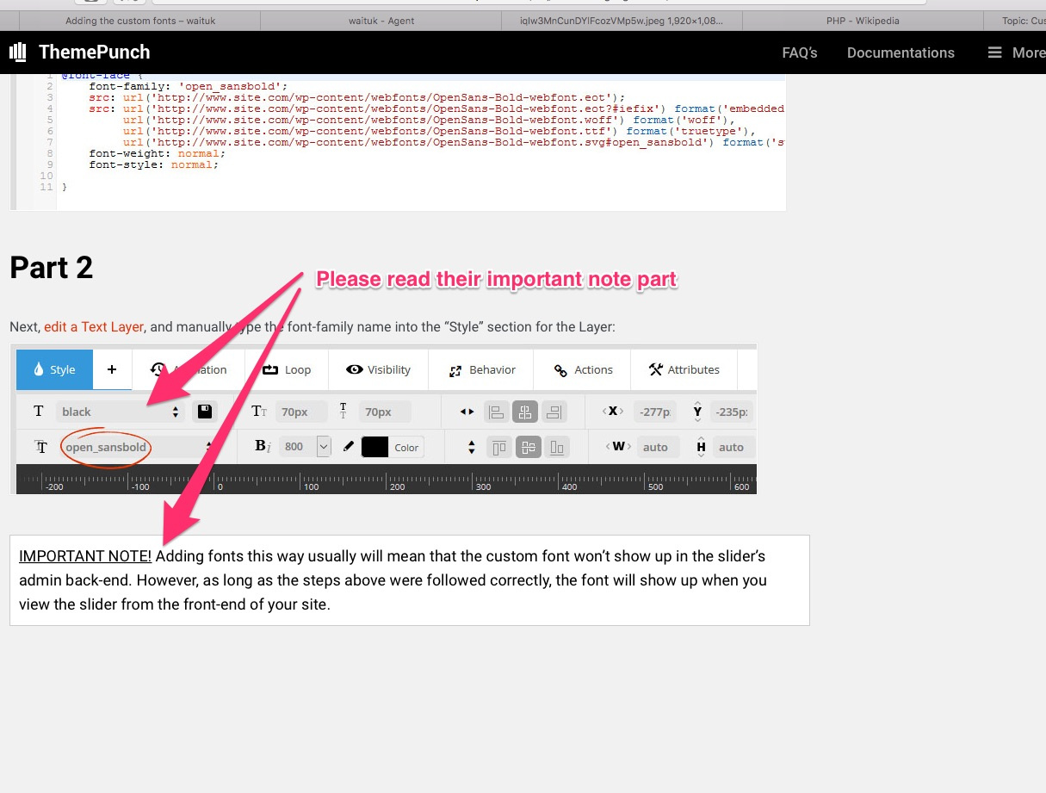Switch to 'PHP - Wikipedia' browser tab

(862, 21)
